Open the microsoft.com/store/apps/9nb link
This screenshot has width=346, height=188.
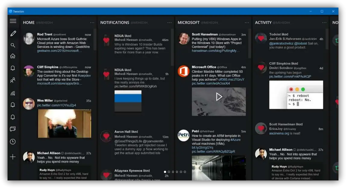[x=60, y=84]
